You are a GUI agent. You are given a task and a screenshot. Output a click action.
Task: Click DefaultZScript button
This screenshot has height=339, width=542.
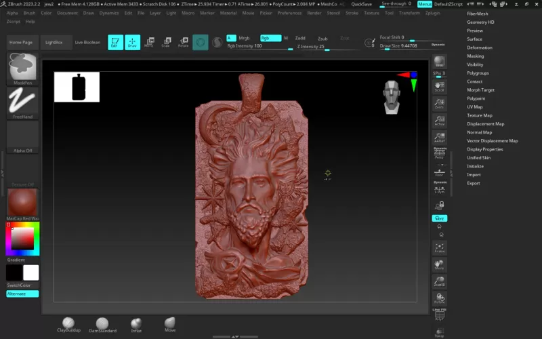pyautogui.click(x=449, y=4)
